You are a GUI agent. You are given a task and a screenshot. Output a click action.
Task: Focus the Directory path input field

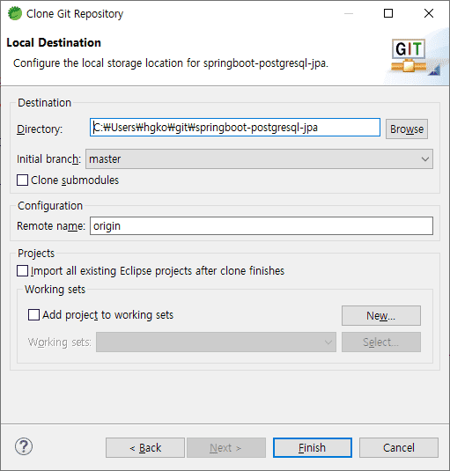[235, 128]
